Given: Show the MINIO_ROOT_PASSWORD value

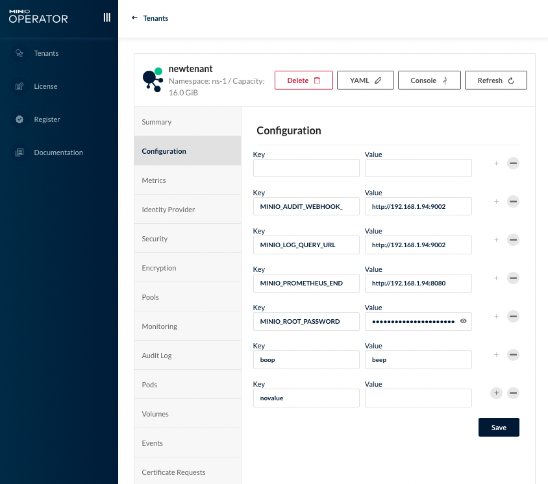Looking at the screenshot, I should (x=463, y=321).
